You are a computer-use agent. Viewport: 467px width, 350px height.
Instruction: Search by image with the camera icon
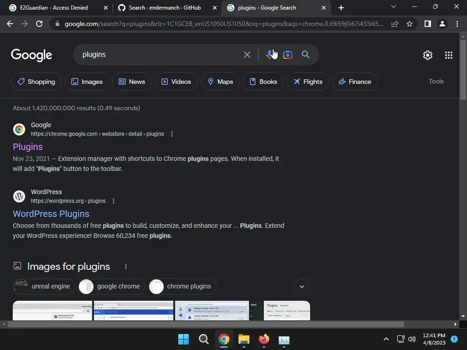click(x=288, y=55)
